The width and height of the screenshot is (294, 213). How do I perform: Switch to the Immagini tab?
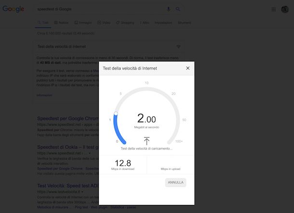pyautogui.click(x=83, y=23)
